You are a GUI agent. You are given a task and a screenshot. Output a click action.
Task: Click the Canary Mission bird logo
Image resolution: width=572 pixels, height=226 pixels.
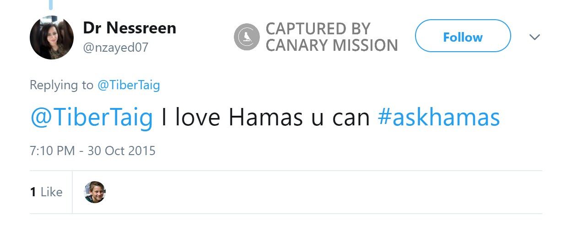point(247,37)
